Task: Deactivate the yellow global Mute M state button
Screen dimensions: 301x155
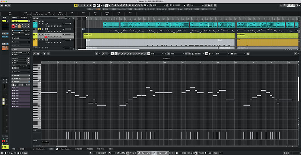Action: (x=76, y=5)
